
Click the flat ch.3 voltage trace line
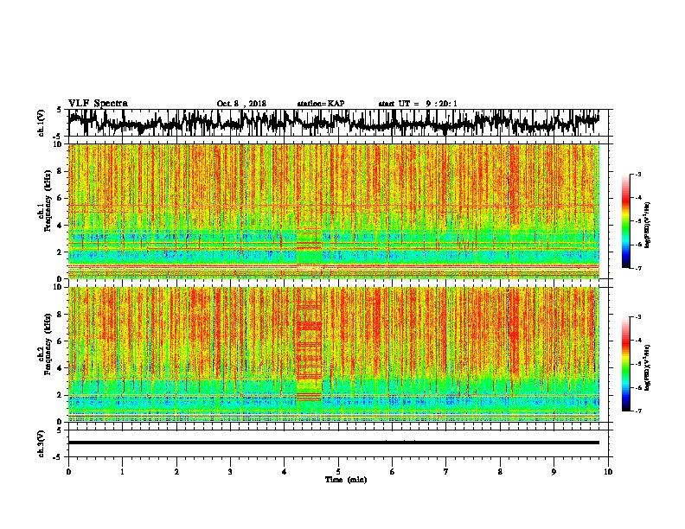pos(334,443)
